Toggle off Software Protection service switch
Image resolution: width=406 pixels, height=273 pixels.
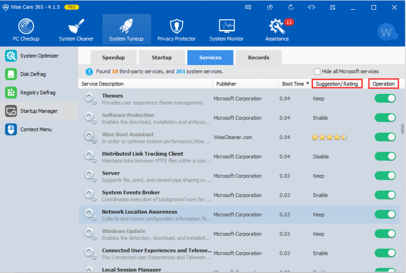pyautogui.click(x=385, y=118)
